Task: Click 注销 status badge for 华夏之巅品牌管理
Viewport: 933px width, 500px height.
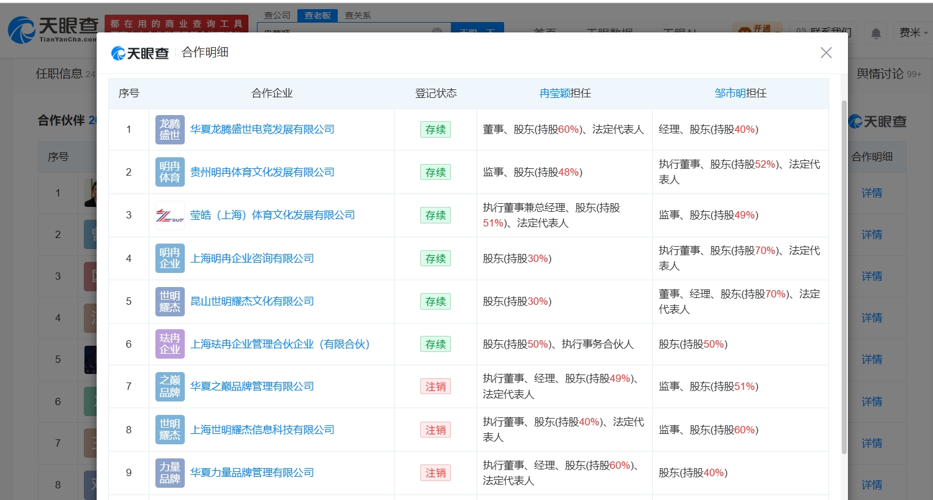Action: pyautogui.click(x=436, y=387)
